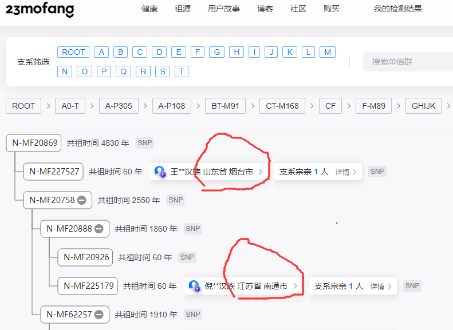The height and width of the screenshot is (330, 453).
Task: Jump to A0-T in breadcrumb
Action: click(70, 106)
